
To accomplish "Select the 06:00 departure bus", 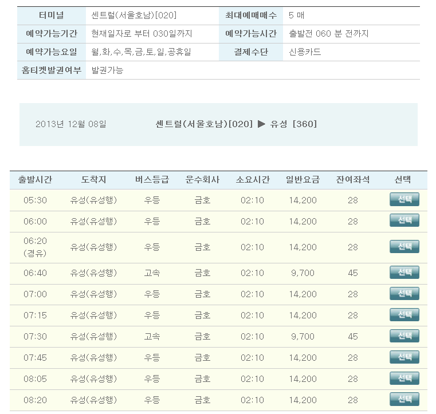I will tap(404, 220).
